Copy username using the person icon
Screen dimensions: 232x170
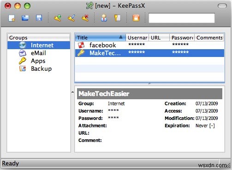click(104, 18)
